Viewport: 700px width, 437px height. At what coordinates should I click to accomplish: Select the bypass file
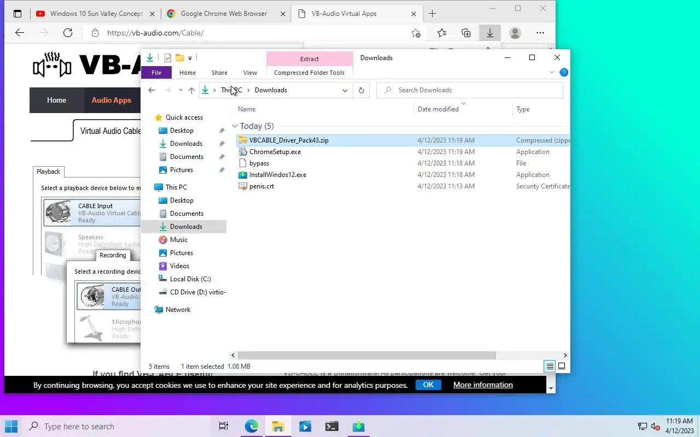coord(259,163)
